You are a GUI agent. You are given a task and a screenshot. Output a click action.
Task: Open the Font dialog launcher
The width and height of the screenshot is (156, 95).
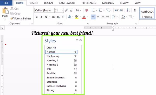[x=88, y=24]
